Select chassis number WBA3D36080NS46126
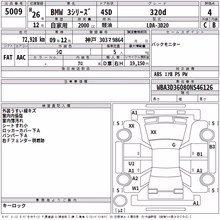The width and height of the screenshot is (220, 220). pyautogui.click(x=185, y=87)
